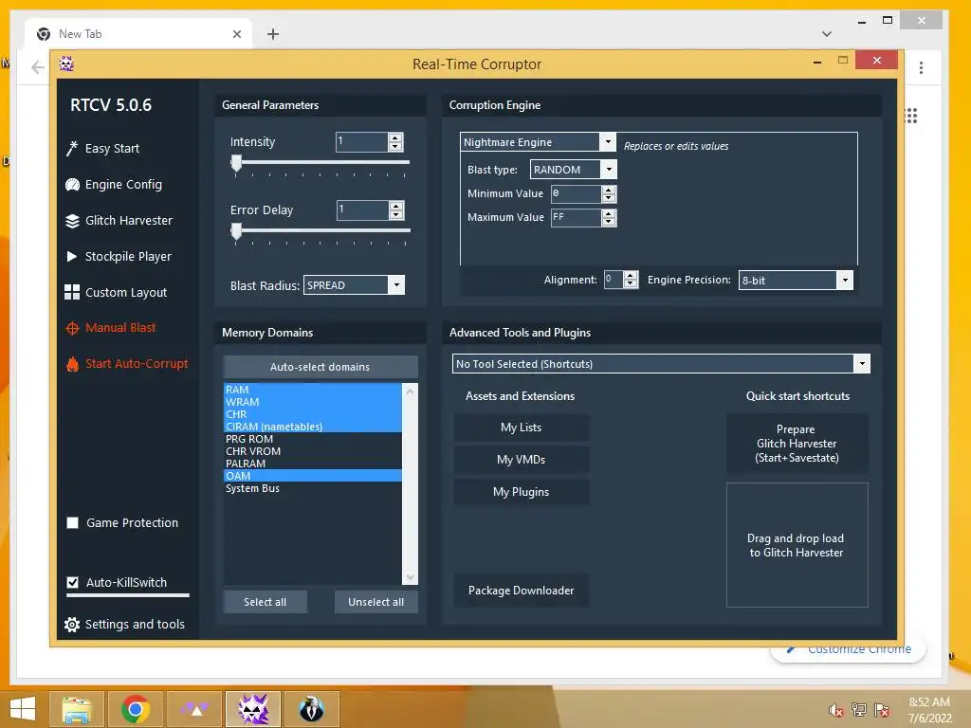971x728 pixels.
Task: Open Chrome three-dot menu
Action: coord(922,67)
